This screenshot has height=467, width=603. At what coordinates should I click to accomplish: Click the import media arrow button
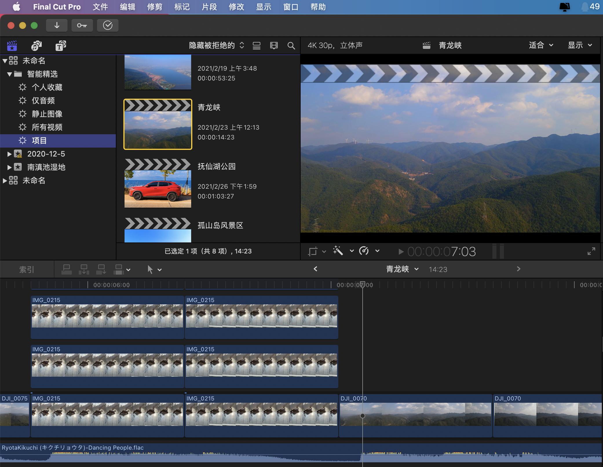57,25
